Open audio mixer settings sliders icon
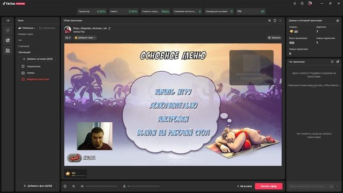Image resolution: width=343 pixels, height=193 pixels. [73, 186]
